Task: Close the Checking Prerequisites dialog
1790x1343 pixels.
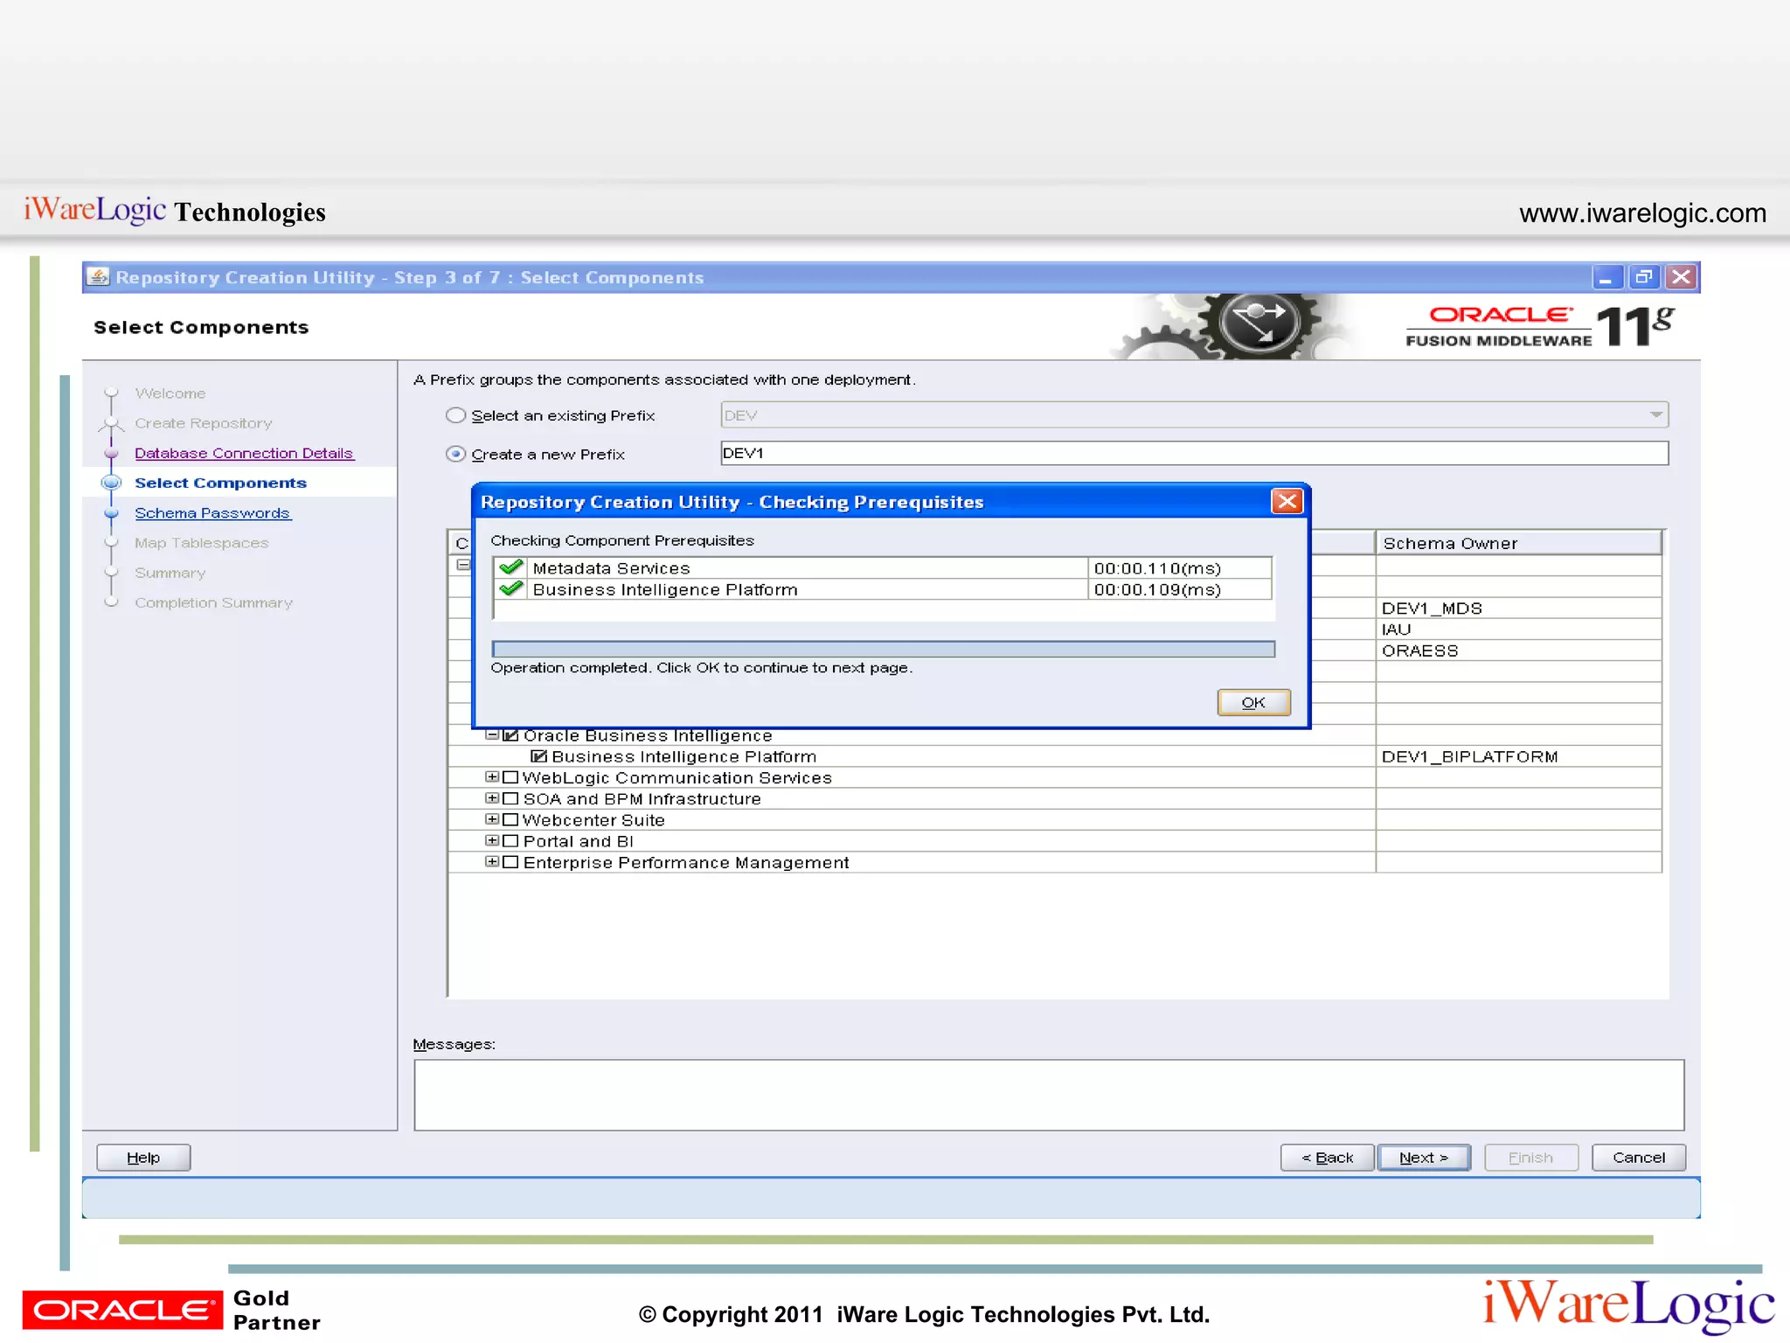Action: 1287,501
